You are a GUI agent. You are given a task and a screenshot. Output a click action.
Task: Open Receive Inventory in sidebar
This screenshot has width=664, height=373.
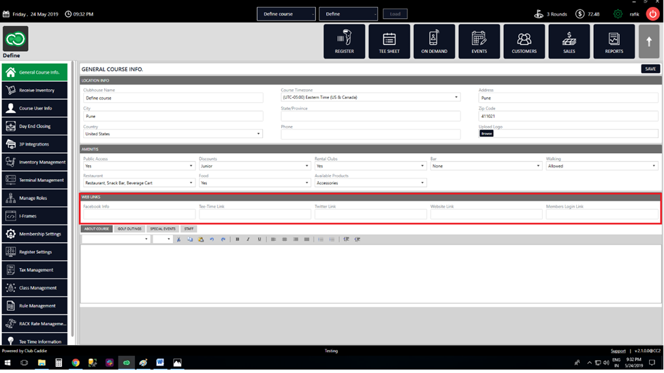click(x=35, y=90)
